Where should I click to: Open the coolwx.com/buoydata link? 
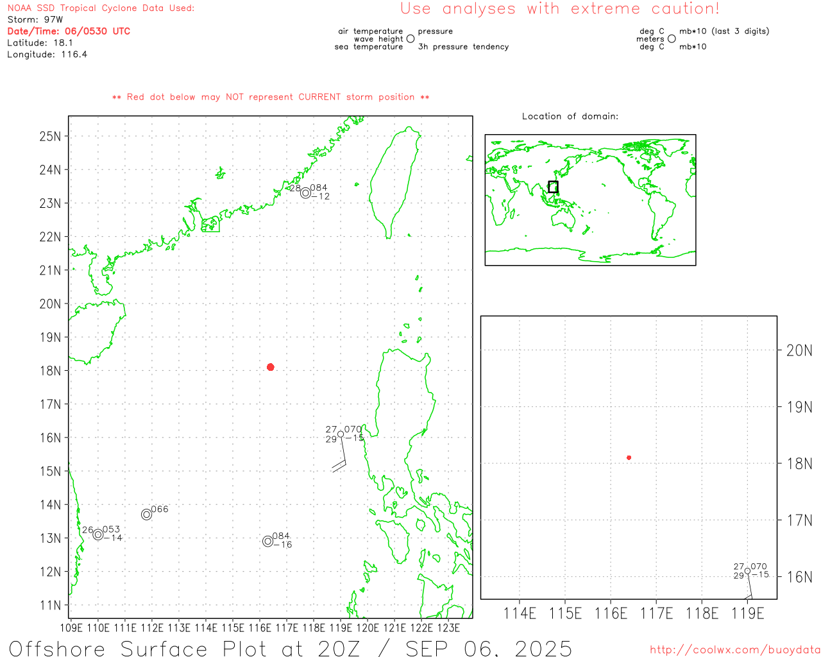click(735, 650)
